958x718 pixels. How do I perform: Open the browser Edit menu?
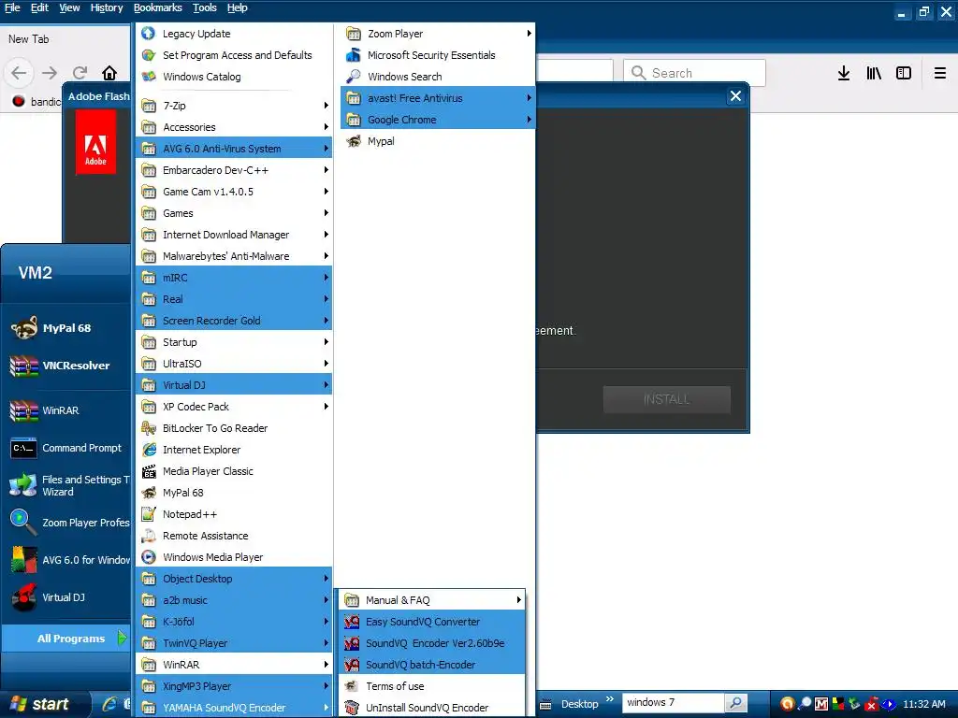39,7
